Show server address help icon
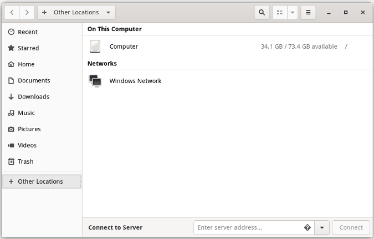Image resolution: width=374 pixels, height=239 pixels. (x=308, y=227)
